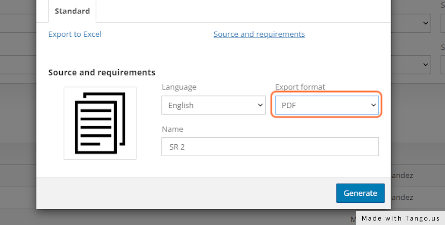Click the chevron on the upper-right background dropdown
Screen dimensions: 445x225
tap(426, 23)
